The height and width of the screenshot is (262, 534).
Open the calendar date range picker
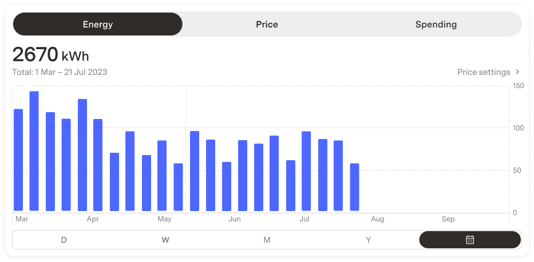pyautogui.click(x=469, y=240)
